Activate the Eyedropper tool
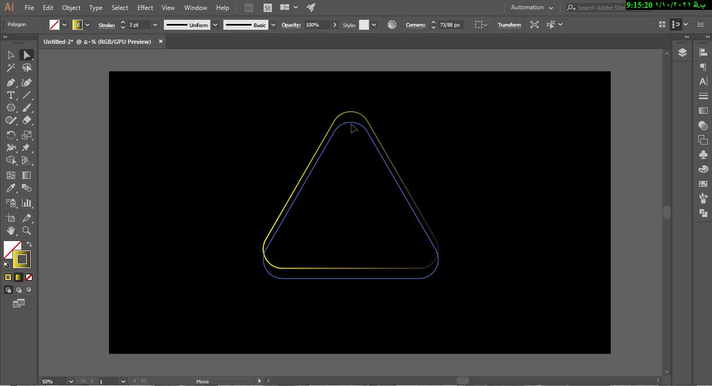The height and width of the screenshot is (386, 712). [10, 188]
